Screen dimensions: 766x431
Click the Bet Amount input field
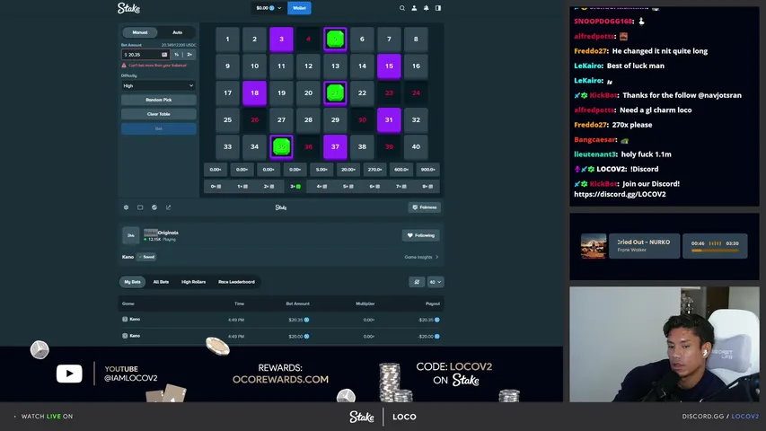pyautogui.click(x=145, y=55)
